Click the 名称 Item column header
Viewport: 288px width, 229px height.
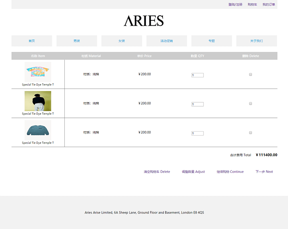coord(38,56)
